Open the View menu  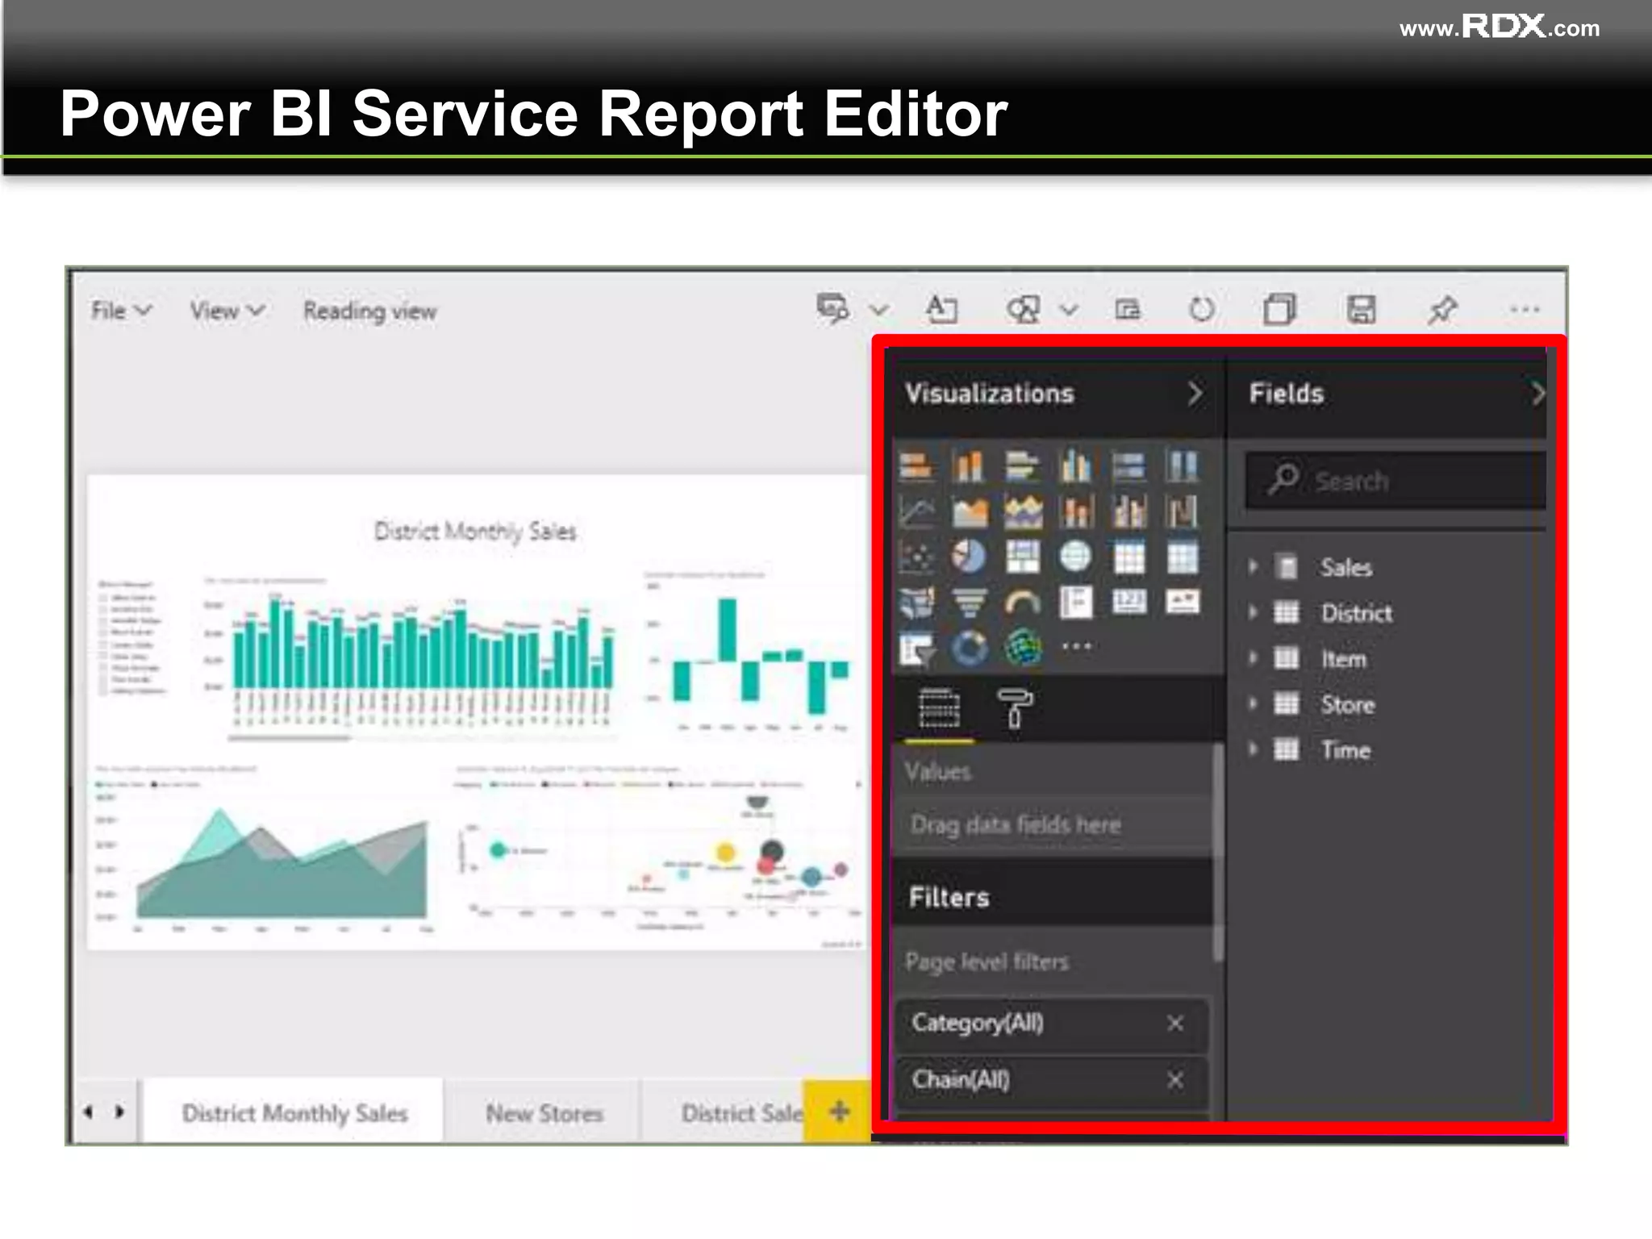pyautogui.click(x=227, y=311)
